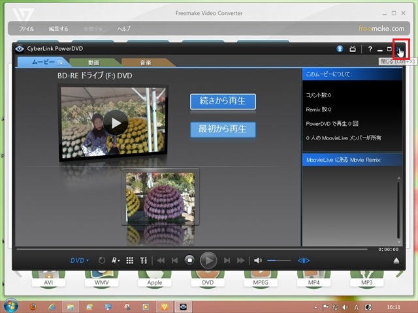418x313 pixels.
Task: Open Firefox from the Windows taskbar
Action: [x=33, y=306]
